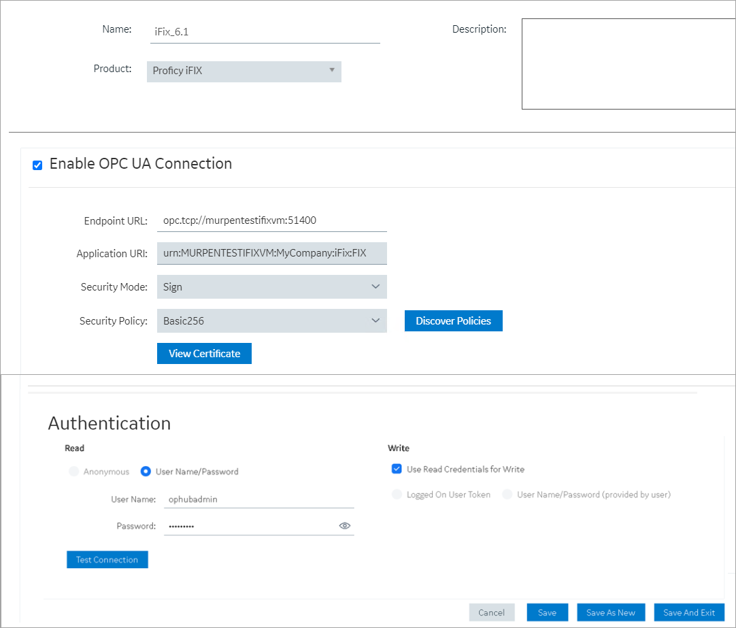The width and height of the screenshot is (736, 628).
Task: Click the Security Policy label
Action: point(113,321)
